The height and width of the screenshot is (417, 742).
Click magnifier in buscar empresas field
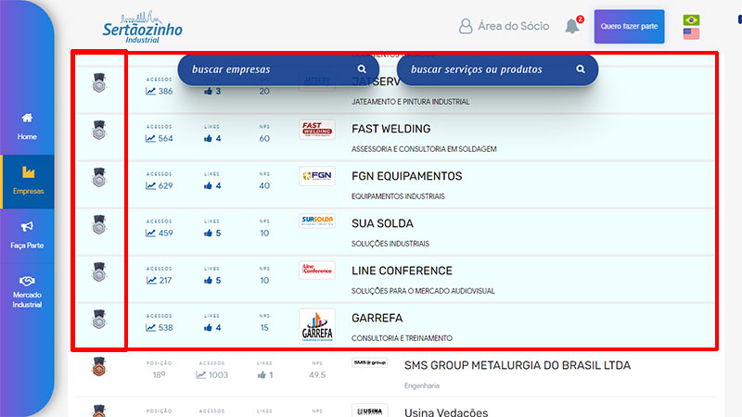[x=362, y=69]
